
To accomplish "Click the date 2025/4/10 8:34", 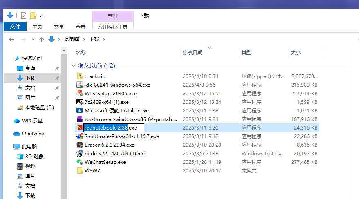I will pos(201,76).
